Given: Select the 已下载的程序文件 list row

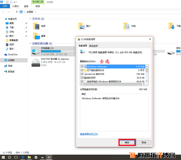Looking at the screenshot, I should 113,70.
